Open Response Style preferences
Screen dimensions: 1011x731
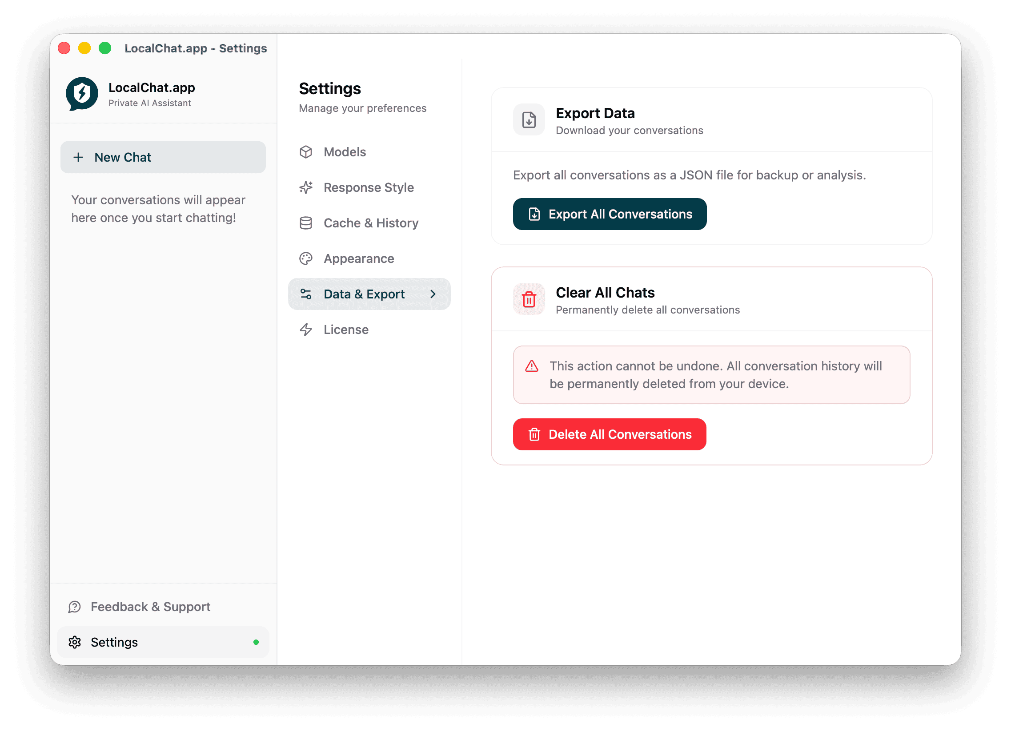coord(368,187)
